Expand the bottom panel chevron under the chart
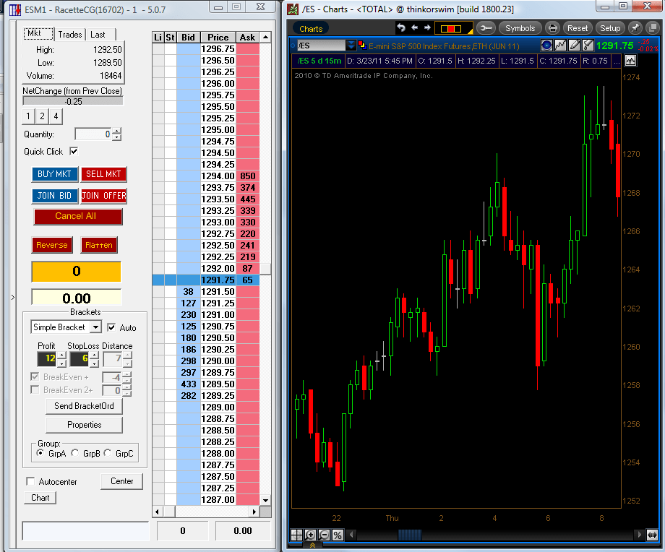665x552 pixels. pyautogui.click(x=312, y=544)
